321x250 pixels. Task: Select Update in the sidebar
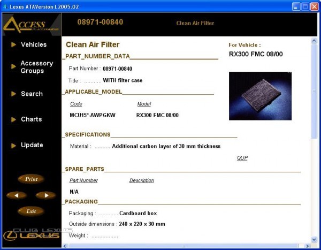click(32, 145)
